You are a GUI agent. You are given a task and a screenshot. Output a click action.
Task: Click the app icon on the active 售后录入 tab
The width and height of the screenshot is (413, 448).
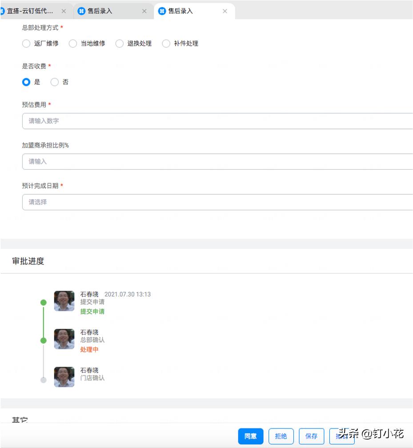click(x=162, y=11)
